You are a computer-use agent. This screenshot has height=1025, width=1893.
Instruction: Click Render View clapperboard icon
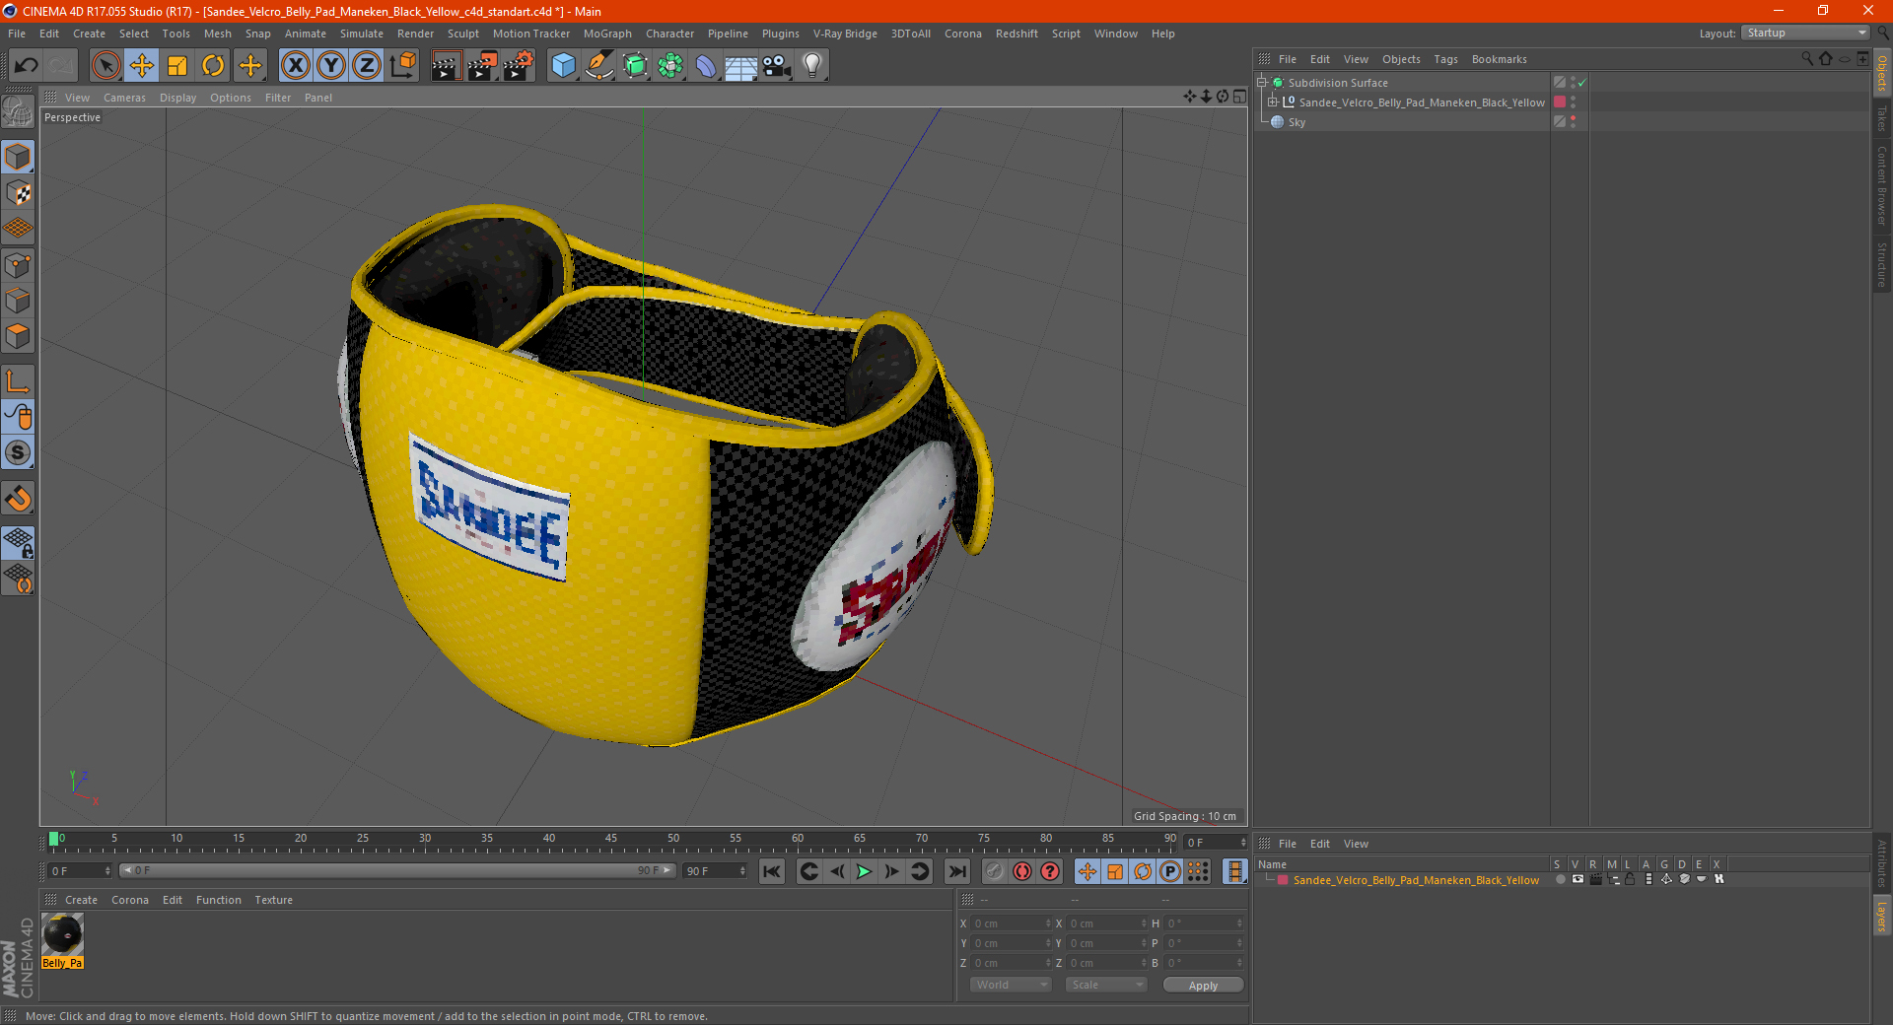tap(446, 66)
